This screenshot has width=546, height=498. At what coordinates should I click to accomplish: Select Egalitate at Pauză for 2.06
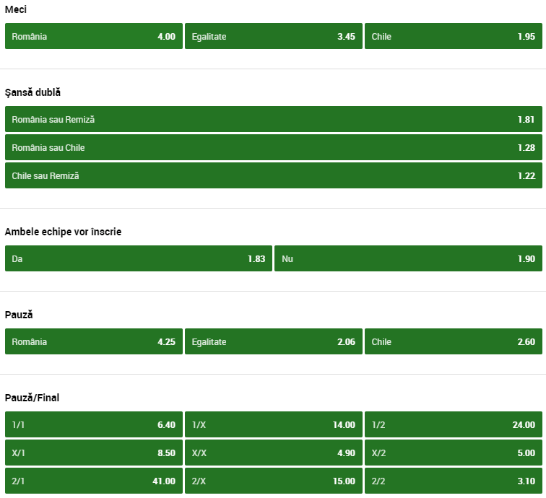[273, 341]
